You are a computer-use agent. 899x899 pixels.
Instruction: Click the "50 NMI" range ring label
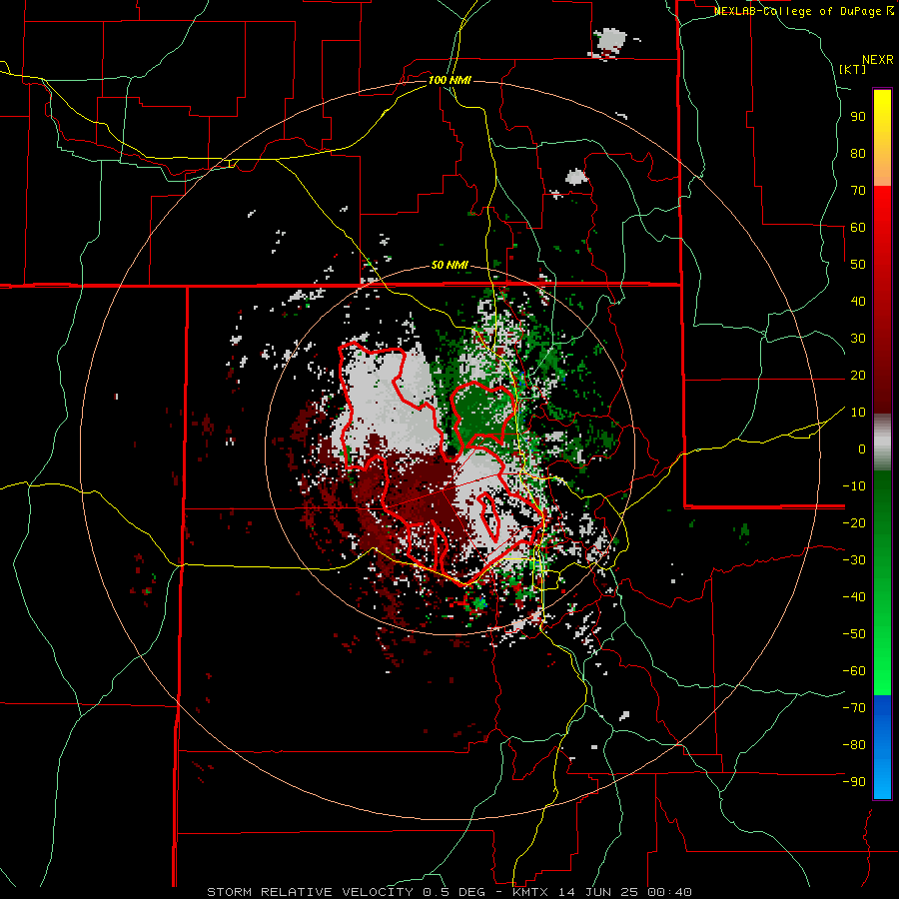click(449, 265)
